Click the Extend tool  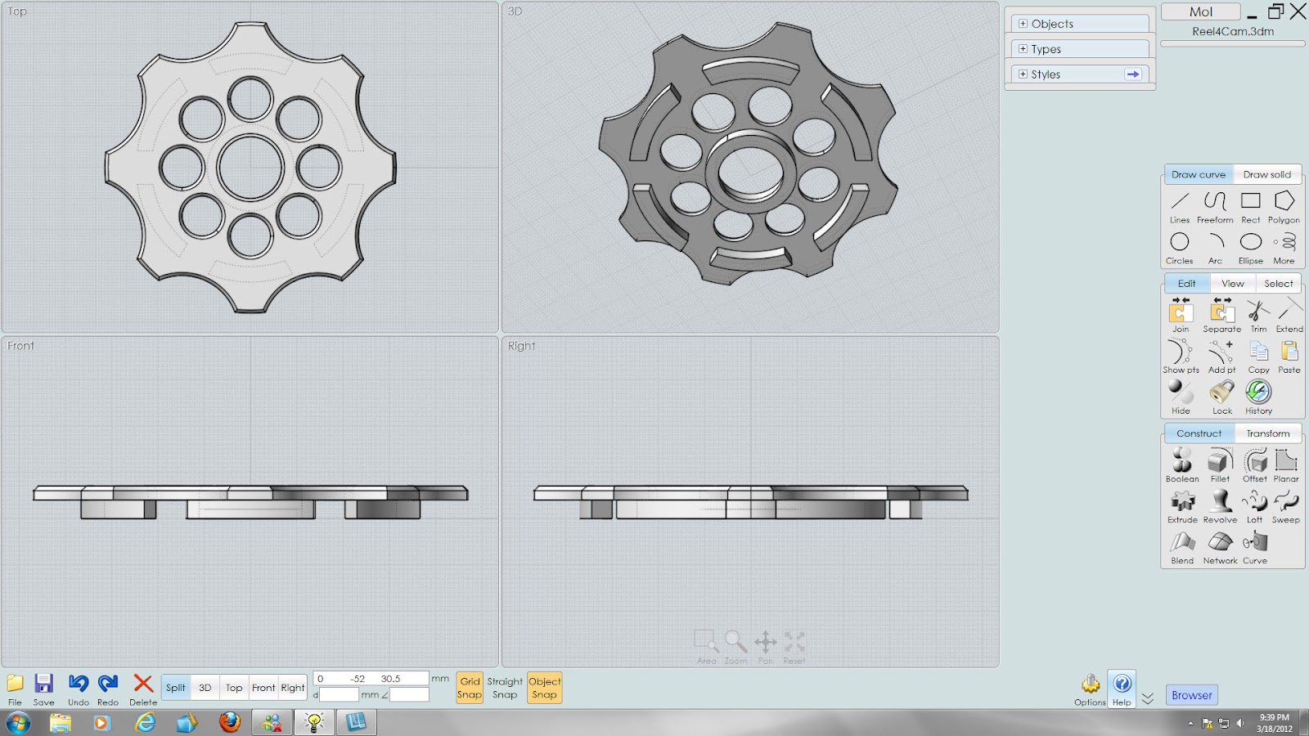1289,316
